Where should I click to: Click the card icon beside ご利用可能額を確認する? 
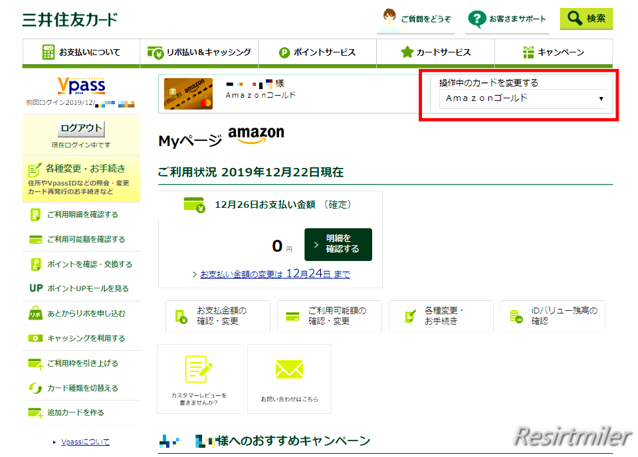(35, 240)
